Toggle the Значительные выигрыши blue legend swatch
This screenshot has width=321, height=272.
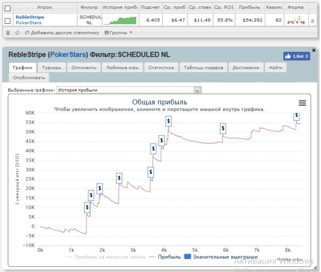click(187, 257)
